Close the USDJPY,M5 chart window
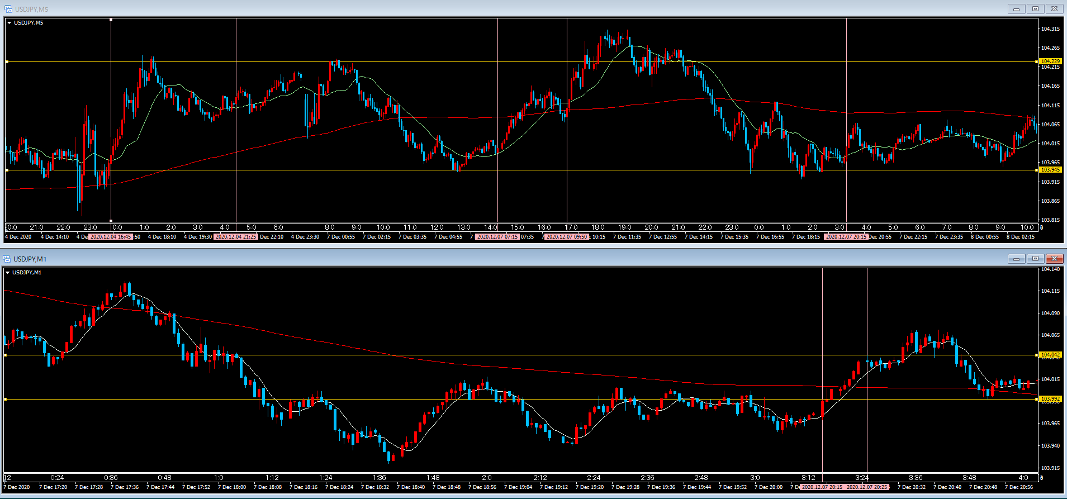Viewport: 1067px width, 499px height. tap(1054, 9)
